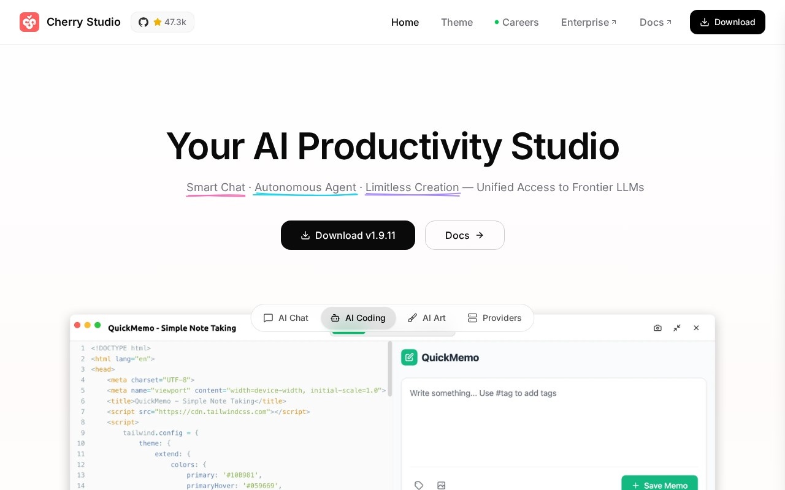Click the 'tailwind.config = {' code line
Image resolution: width=785 pixels, height=490 pixels.
tap(161, 432)
